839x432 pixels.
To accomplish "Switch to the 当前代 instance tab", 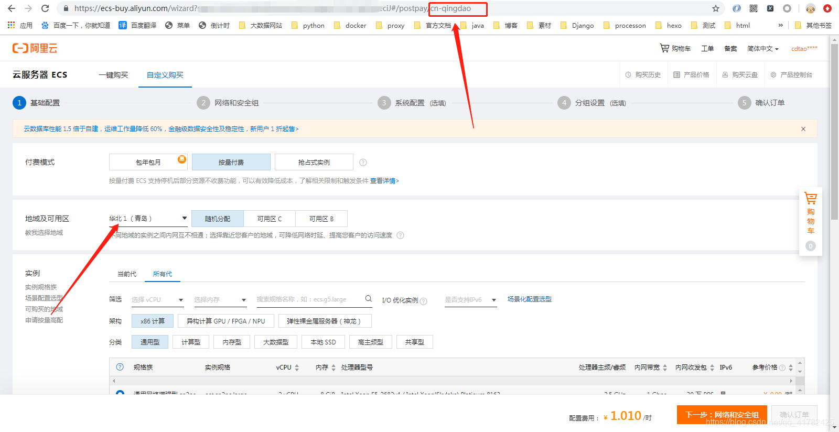I will pyautogui.click(x=127, y=274).
